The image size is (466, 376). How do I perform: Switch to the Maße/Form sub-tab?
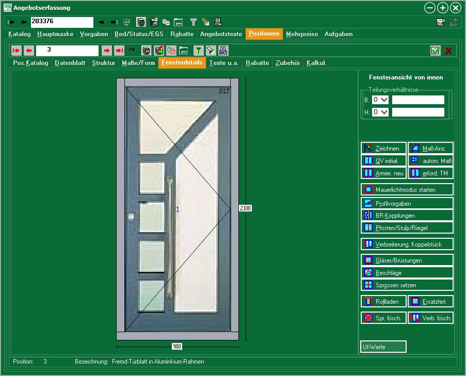coord(138,63)
